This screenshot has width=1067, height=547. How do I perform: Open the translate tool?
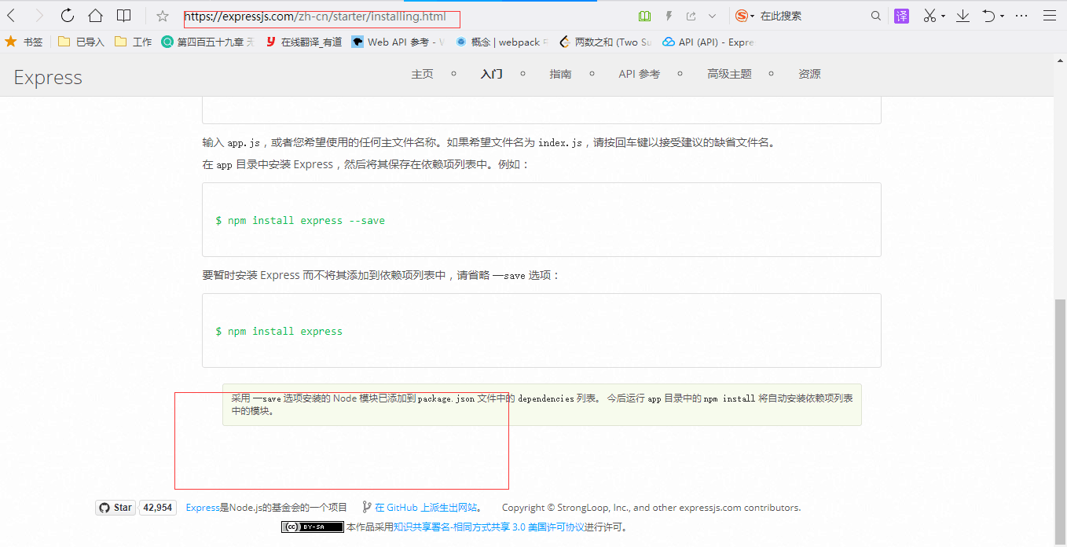[x=900, y=16]
